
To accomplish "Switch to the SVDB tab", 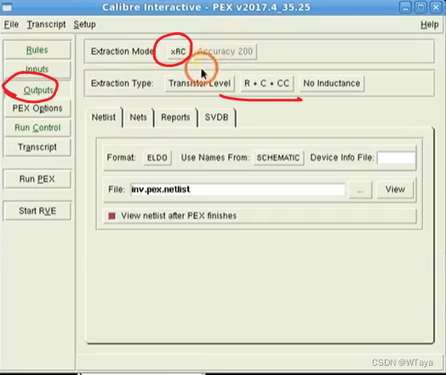I will click(x=216, y=117).
